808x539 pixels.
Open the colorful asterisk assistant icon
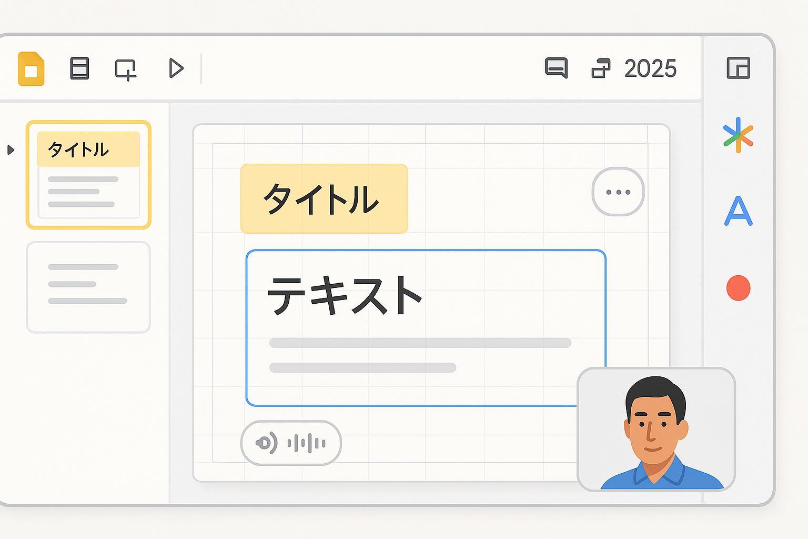(738, 135)
